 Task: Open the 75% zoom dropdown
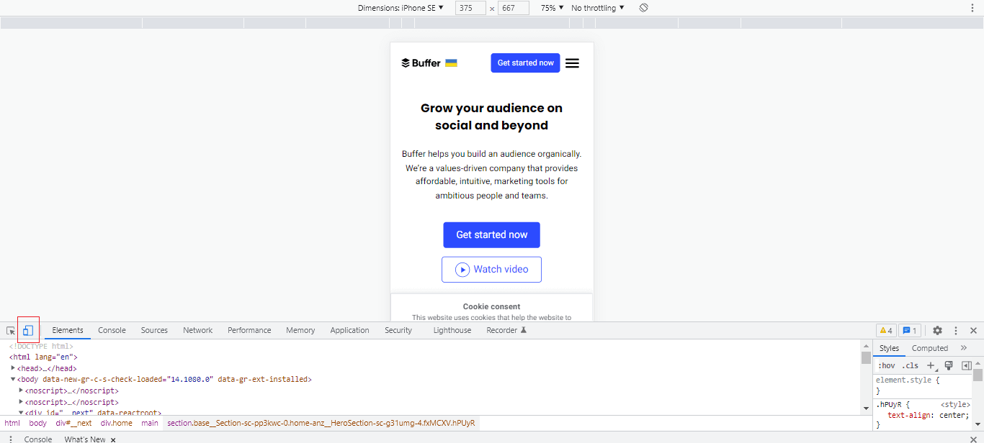click(x=552, y=8)
